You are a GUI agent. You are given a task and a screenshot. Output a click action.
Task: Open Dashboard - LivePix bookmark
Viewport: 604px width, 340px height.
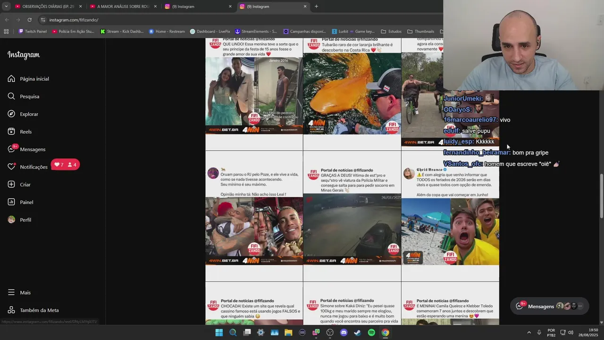pyautogui.click(x=210, y=32)
